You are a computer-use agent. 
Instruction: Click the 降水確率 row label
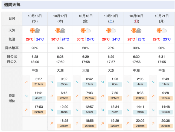pyautogui.click(x=12, y=48)
